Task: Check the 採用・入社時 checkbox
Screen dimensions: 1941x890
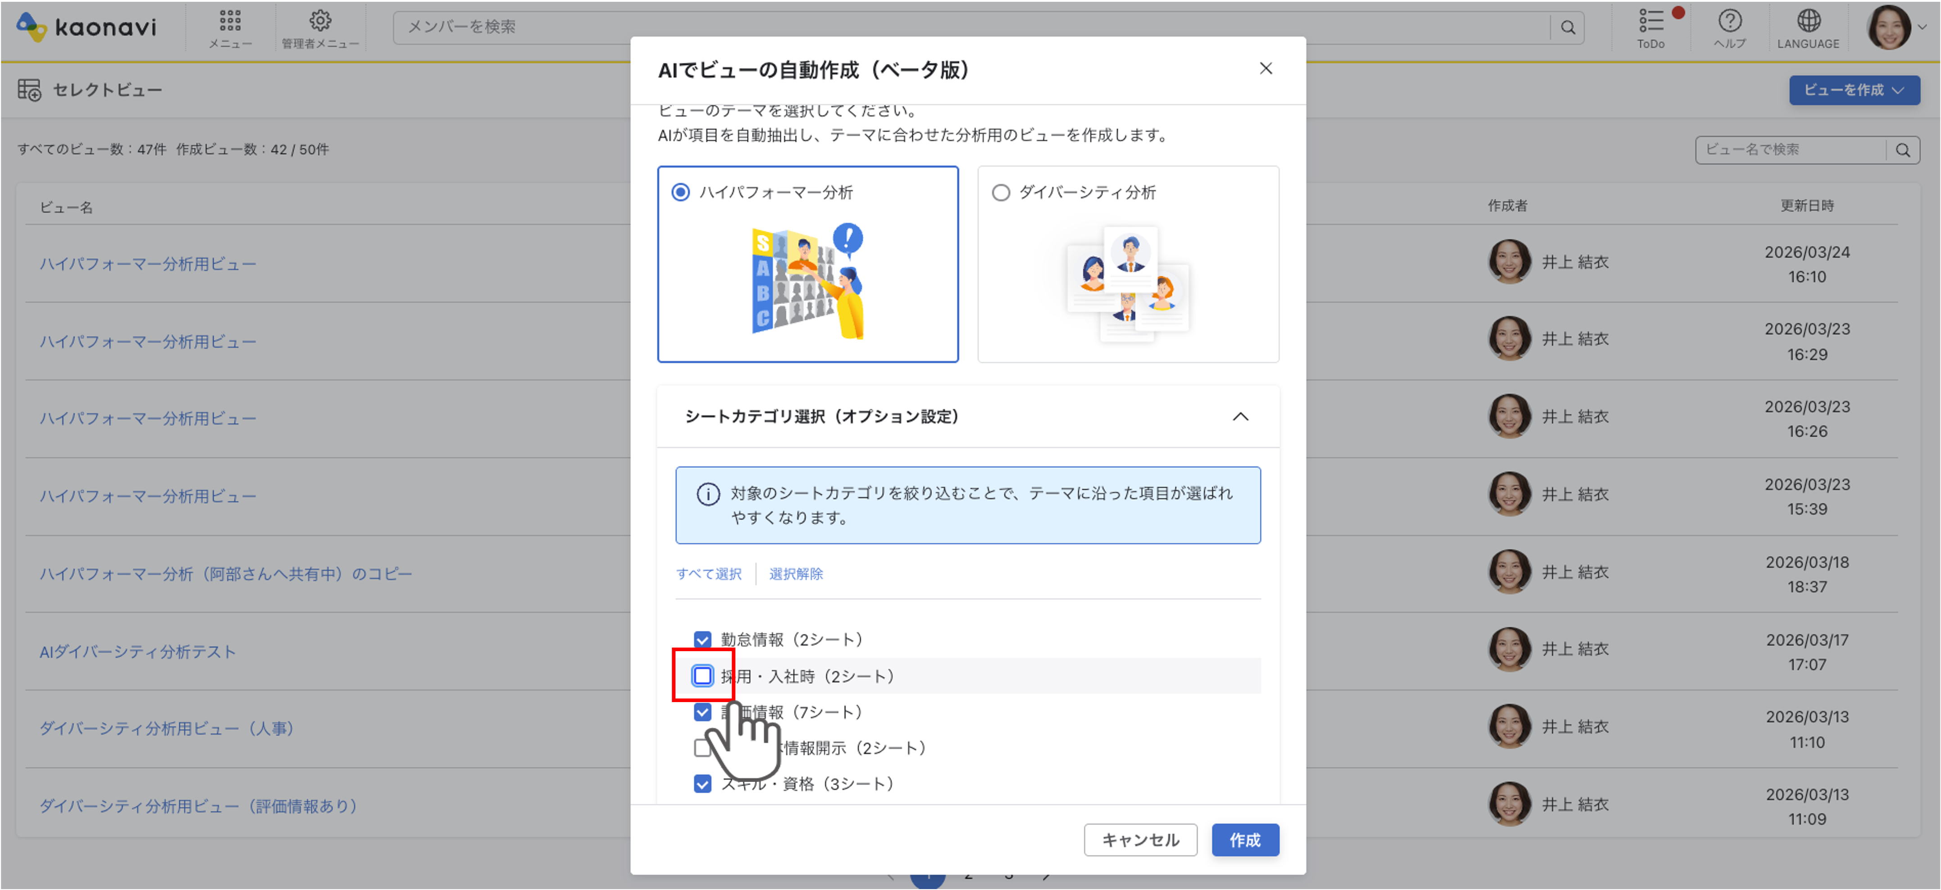Action: click(702, 676)
